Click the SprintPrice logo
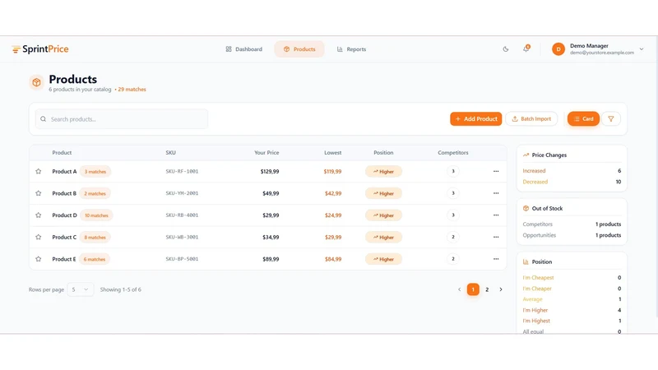This screenshot has width=658, height=370. click(39, 49)
